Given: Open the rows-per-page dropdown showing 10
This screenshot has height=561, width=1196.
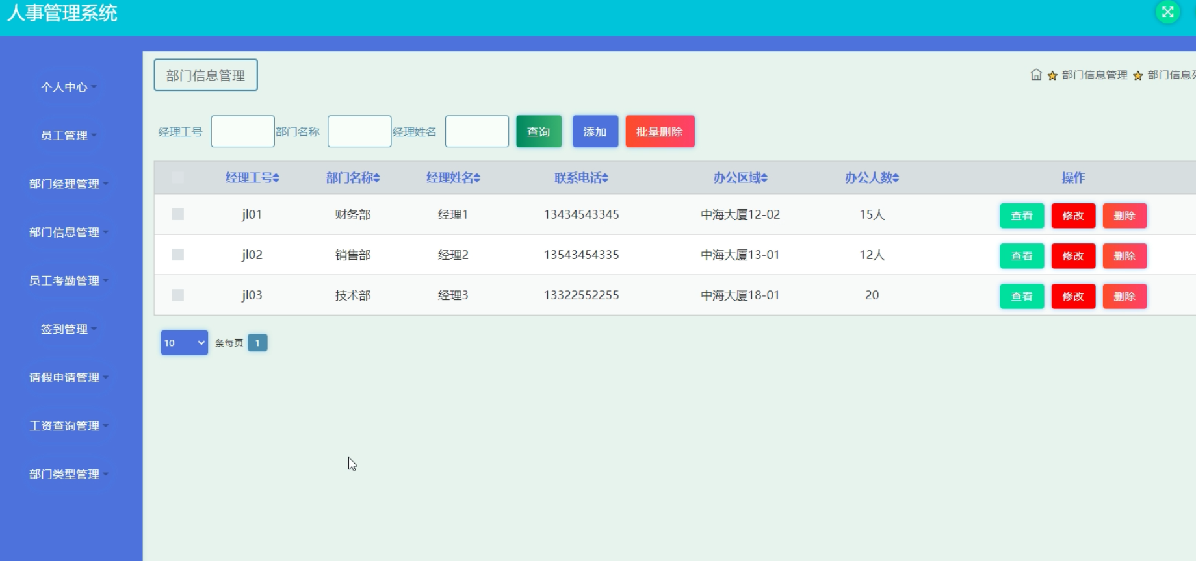Looking at the screenshot, I should click(x=185, y=342).
